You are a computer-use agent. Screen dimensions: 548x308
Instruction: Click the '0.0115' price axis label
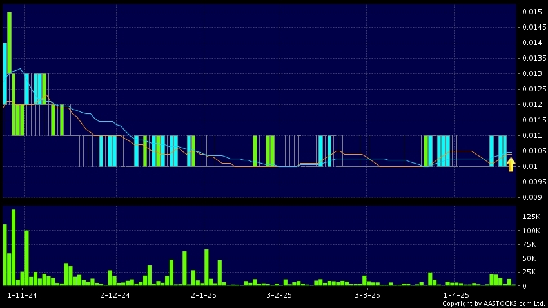tap(534, 120)
